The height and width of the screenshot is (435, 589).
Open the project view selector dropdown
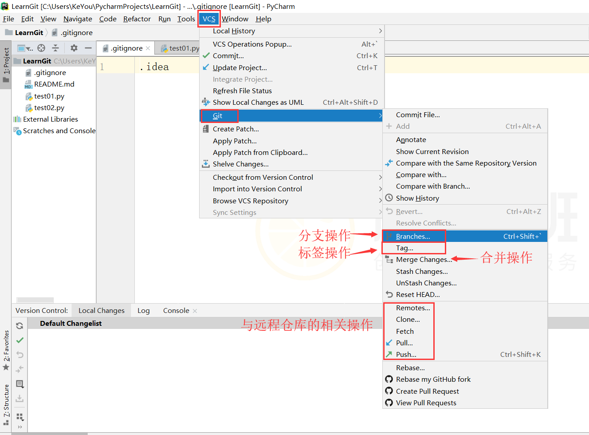tap(25, 48)
